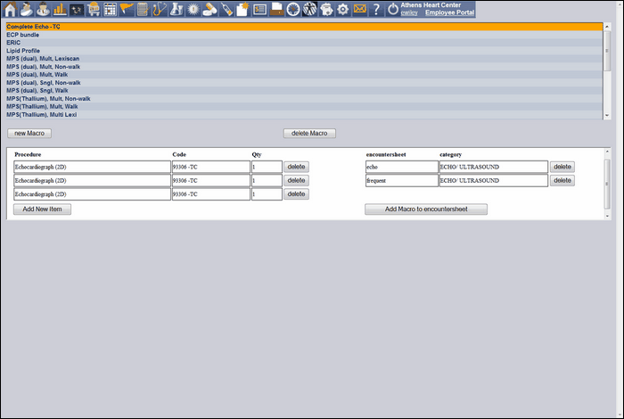Click macro list scroll down arrow
Image resolution: width=624 pixels, height=419 pixels.
coord(607,115)
